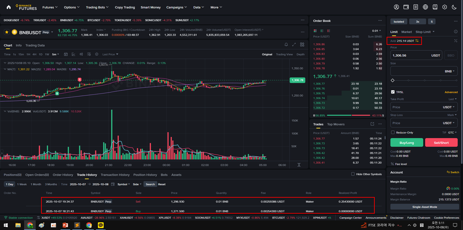This screenshot has width=463, height=230.
Task: Open the chart price alert bell icon
Action: point(286,45)
